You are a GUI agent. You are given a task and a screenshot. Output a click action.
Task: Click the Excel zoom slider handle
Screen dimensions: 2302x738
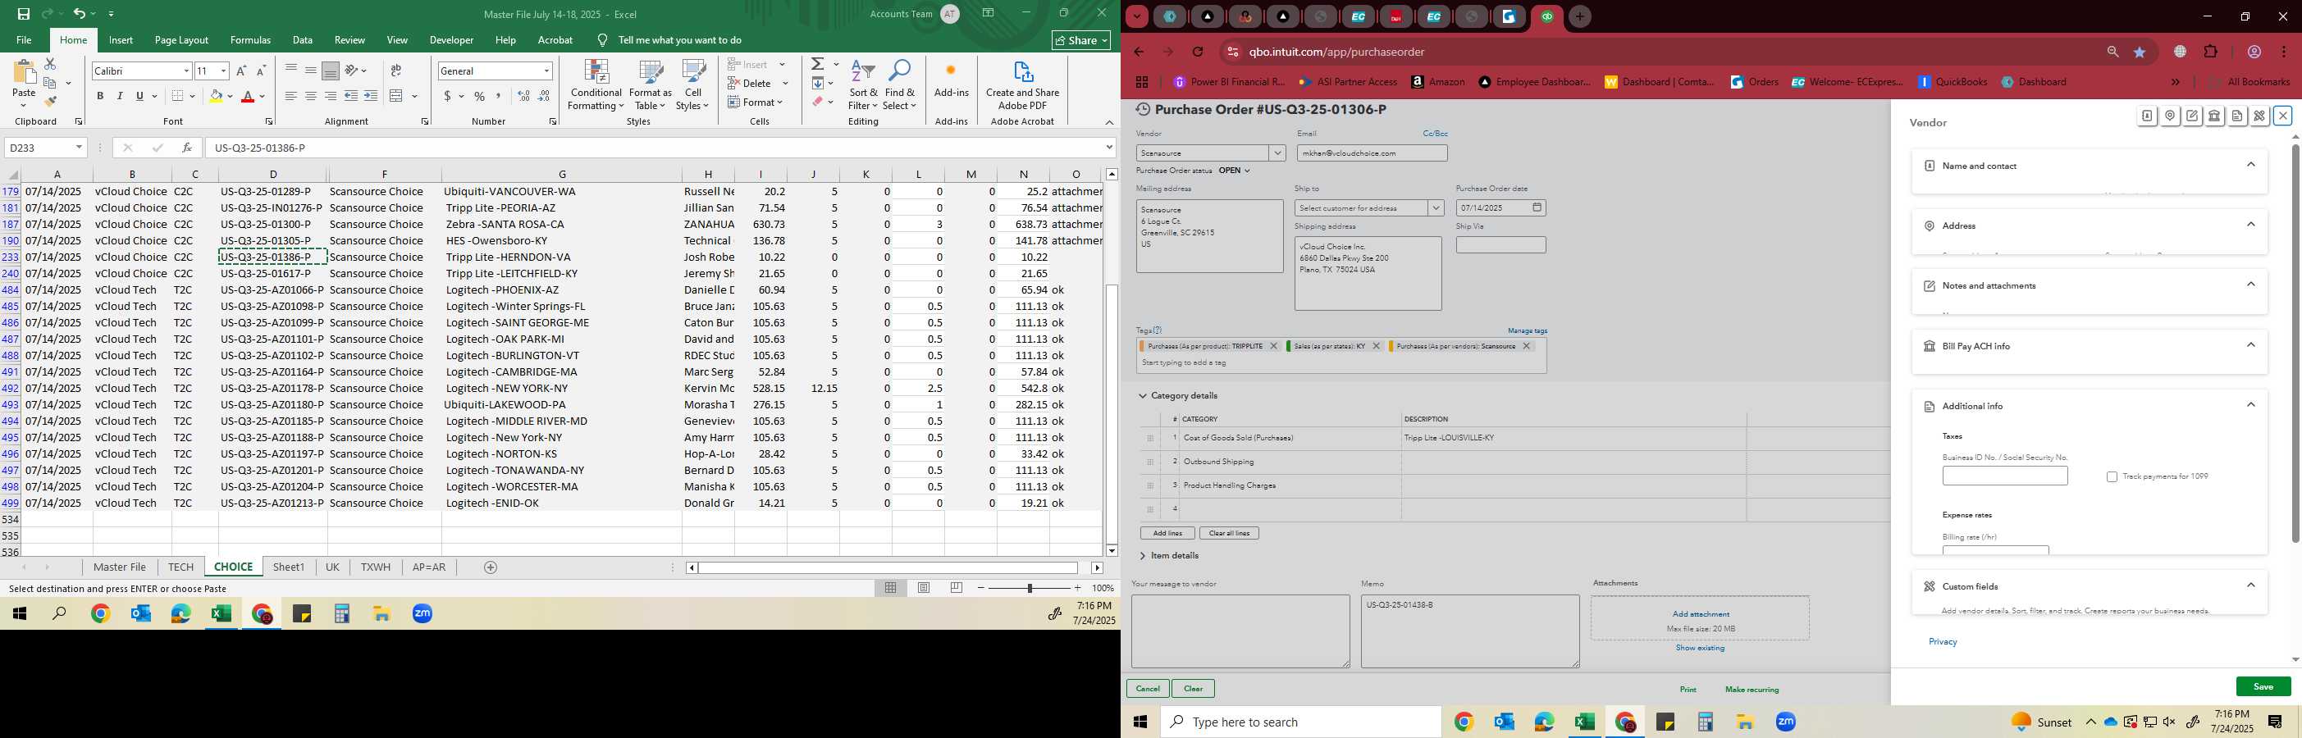point(1030,588)
